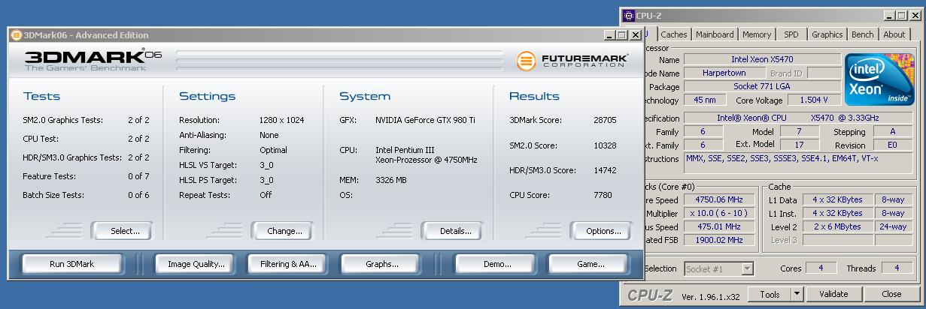Switch to the About tab in CPU-Z
The height and width of the screenshot is (309, 926).
(894, 34)
